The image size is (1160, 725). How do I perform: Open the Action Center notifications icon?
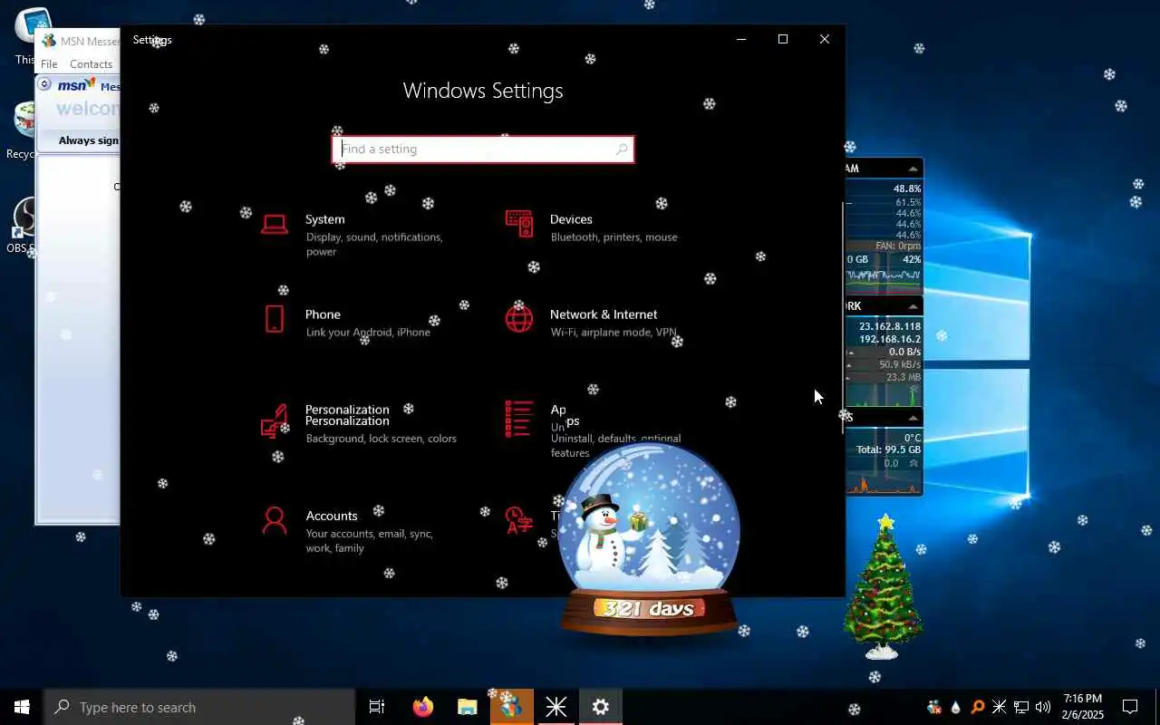tap(1130, 707)
